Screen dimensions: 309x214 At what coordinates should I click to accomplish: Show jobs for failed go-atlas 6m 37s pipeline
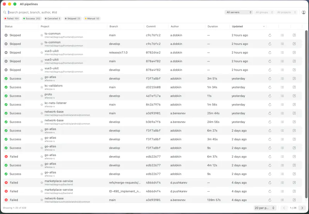click(282, 157)
